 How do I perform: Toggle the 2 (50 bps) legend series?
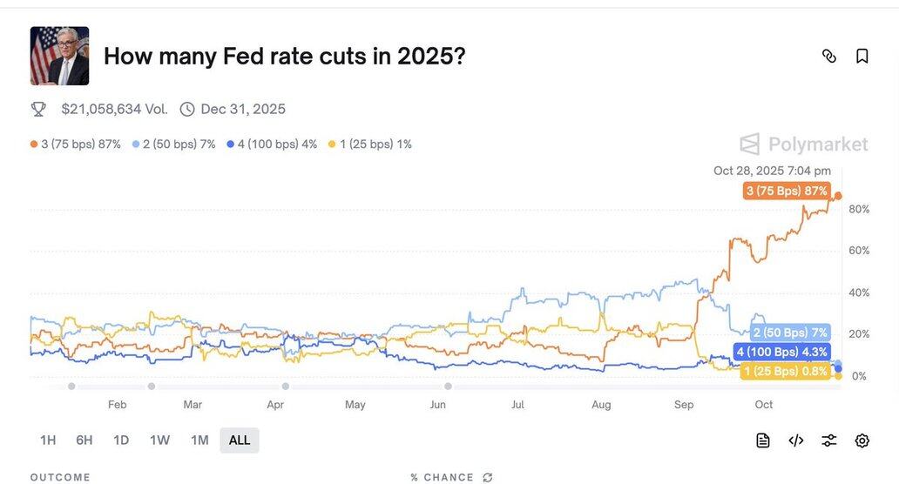pyautogui.click(x=173, y=144)
